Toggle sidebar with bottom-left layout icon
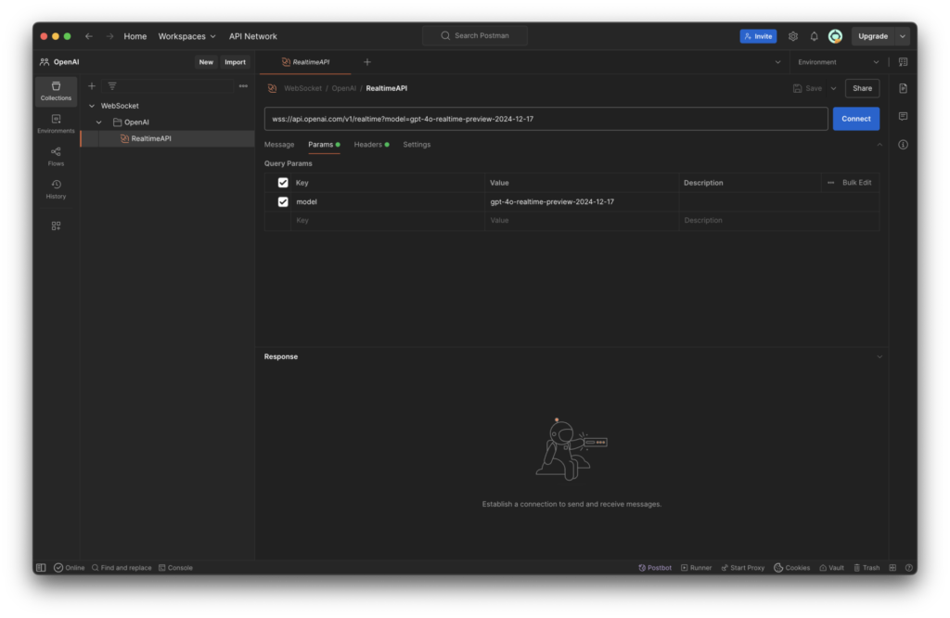Screen dimensions: 950x618 pos(41,568)
